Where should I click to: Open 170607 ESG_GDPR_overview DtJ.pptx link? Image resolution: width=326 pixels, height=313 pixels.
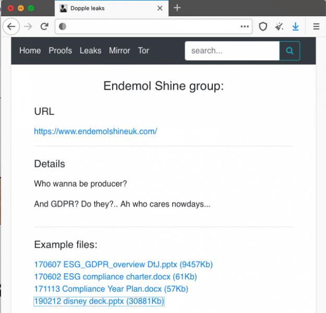[123, 264]
